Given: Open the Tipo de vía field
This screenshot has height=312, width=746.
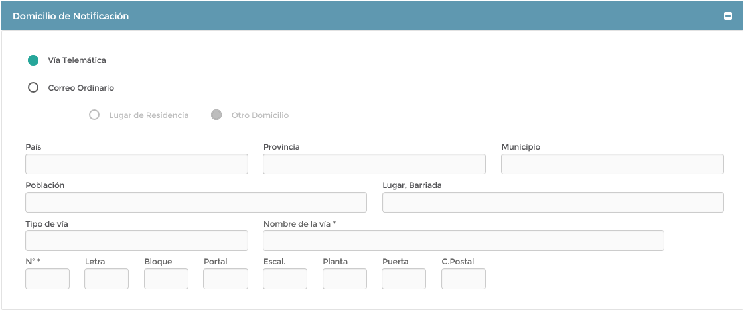Looking at the screenshot, I should pos(137,240).
